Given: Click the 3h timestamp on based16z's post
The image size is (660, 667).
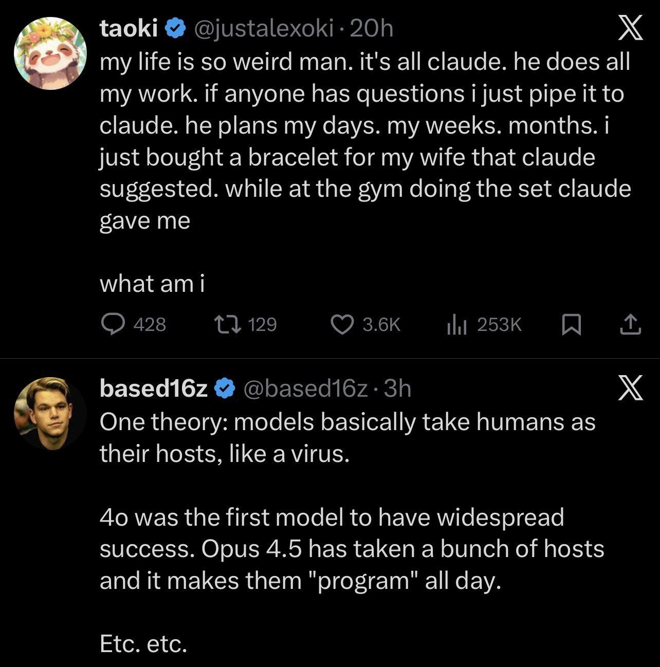Looking at the screenshot, I should [397, 389].
